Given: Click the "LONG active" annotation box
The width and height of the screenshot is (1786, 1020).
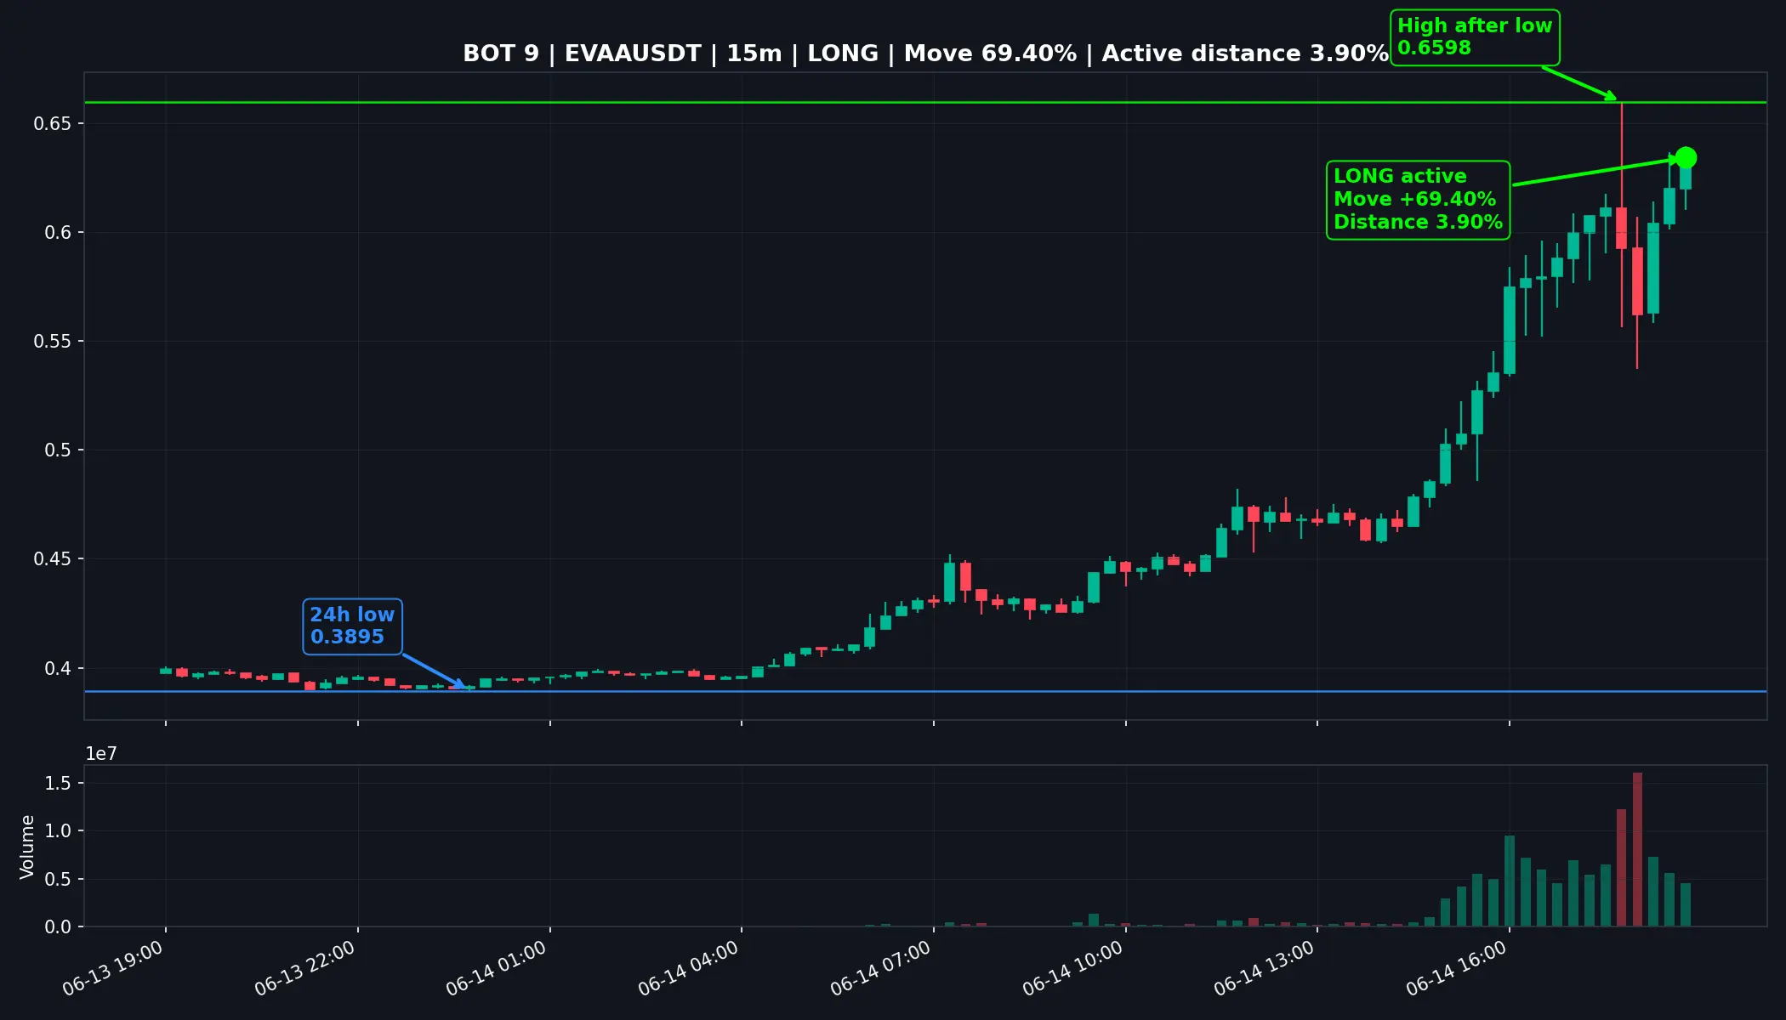Looking at the screenshot, I should [1418, 200].
